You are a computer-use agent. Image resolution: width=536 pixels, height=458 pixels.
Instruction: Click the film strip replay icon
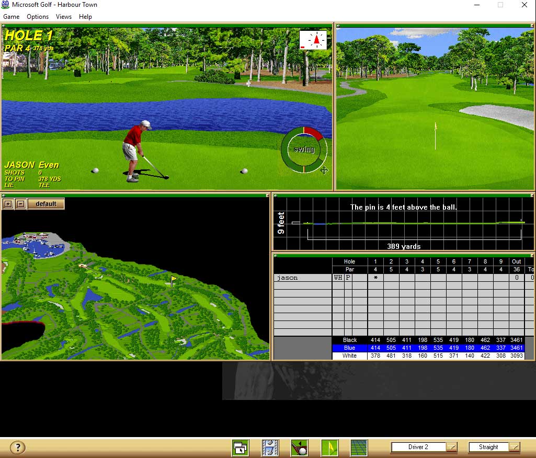click(x=270, y=448)
